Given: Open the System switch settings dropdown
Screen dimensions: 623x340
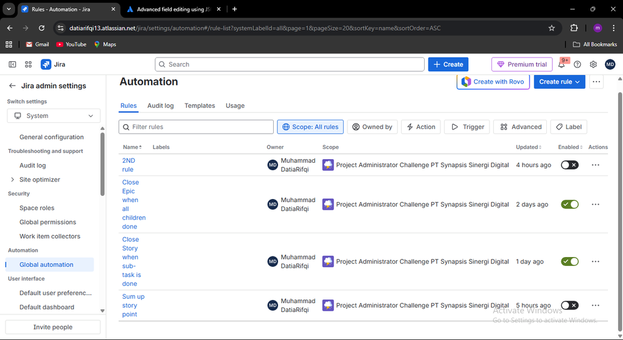Looking at the screenshot, I should click(54, 115).
